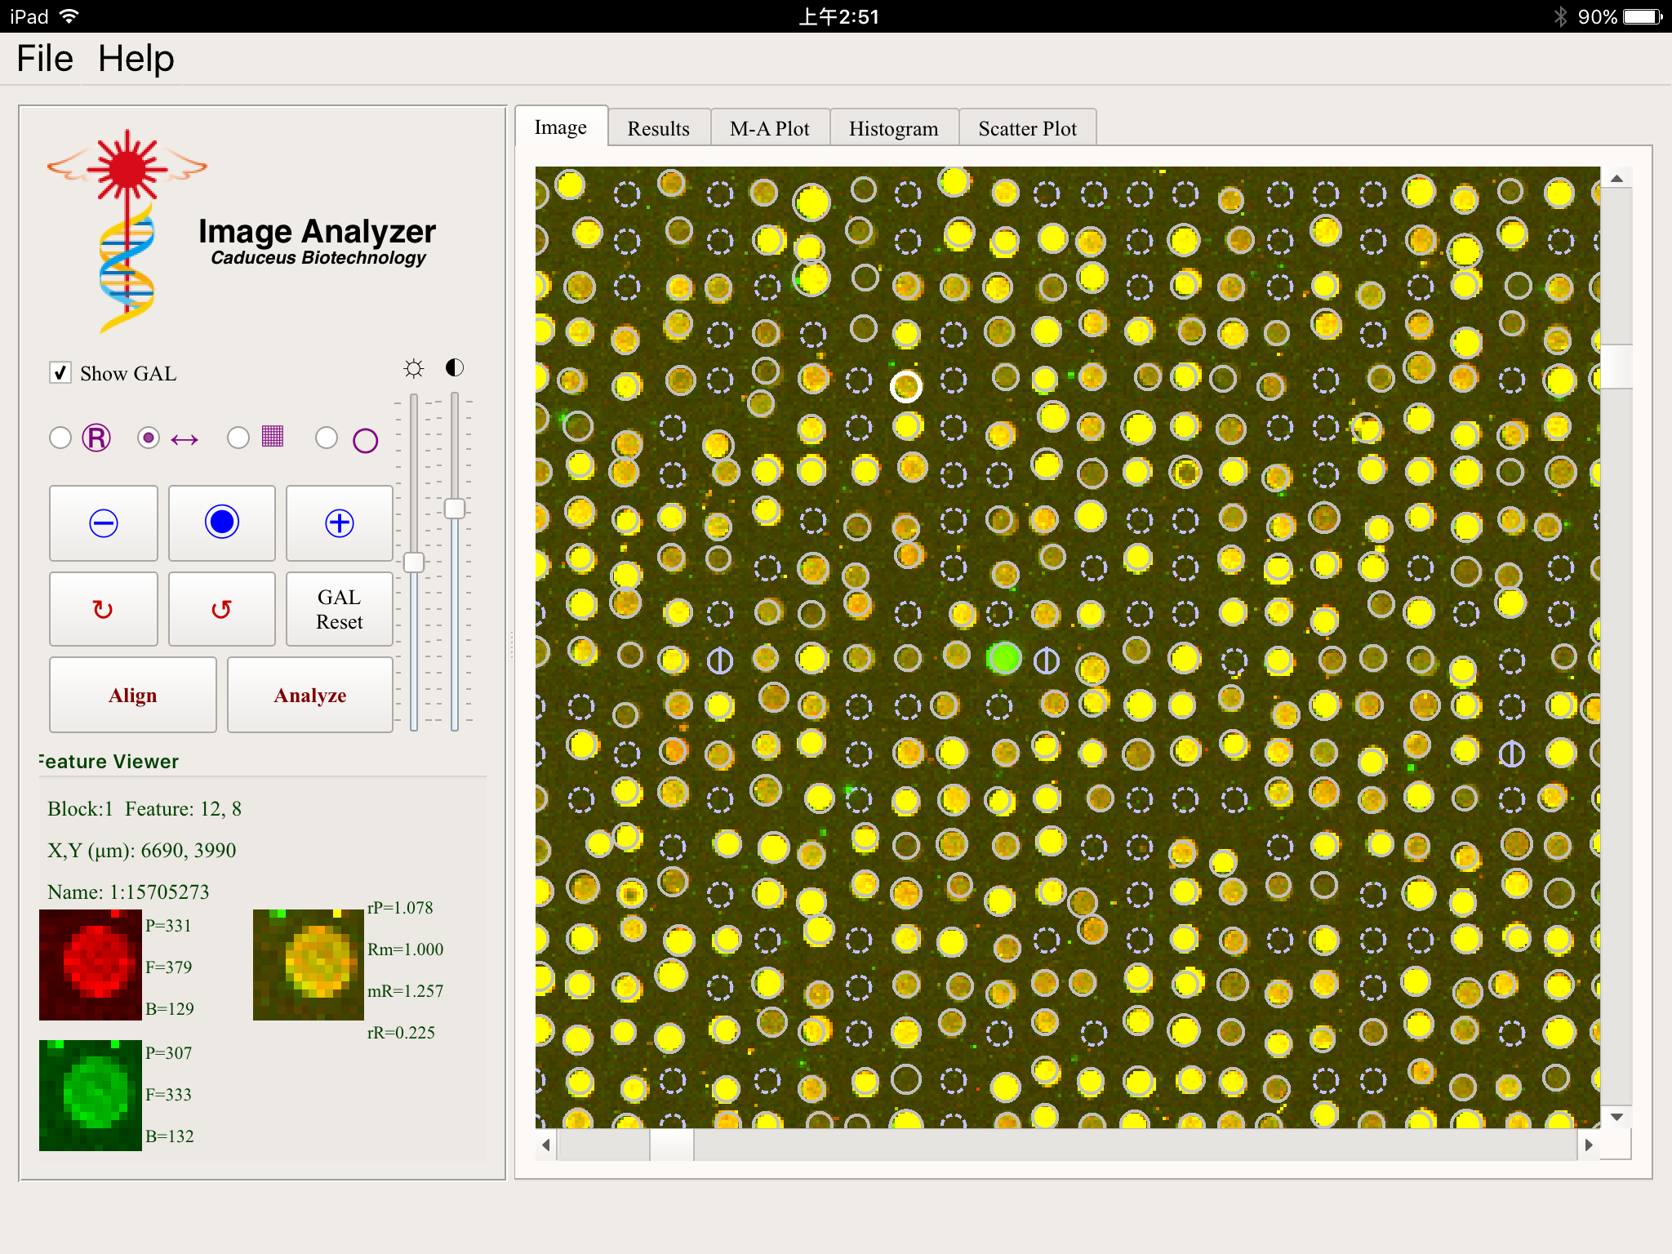1672x1254 pixels.
Task: Click the filled blue circle button
Action: 222,523
